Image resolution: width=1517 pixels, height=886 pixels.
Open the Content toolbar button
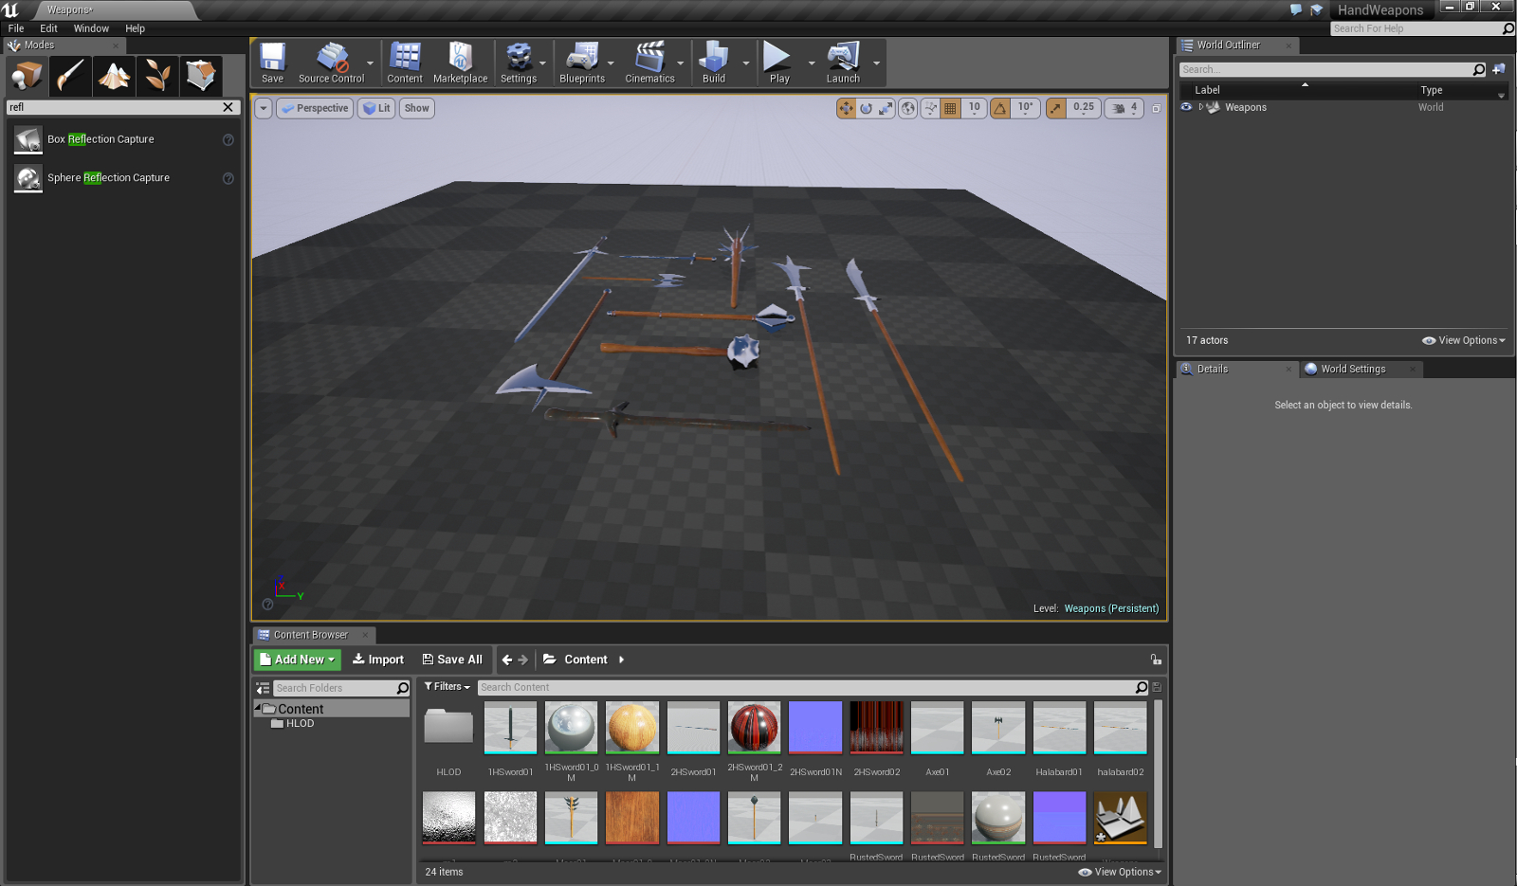[x=405, y=63]
